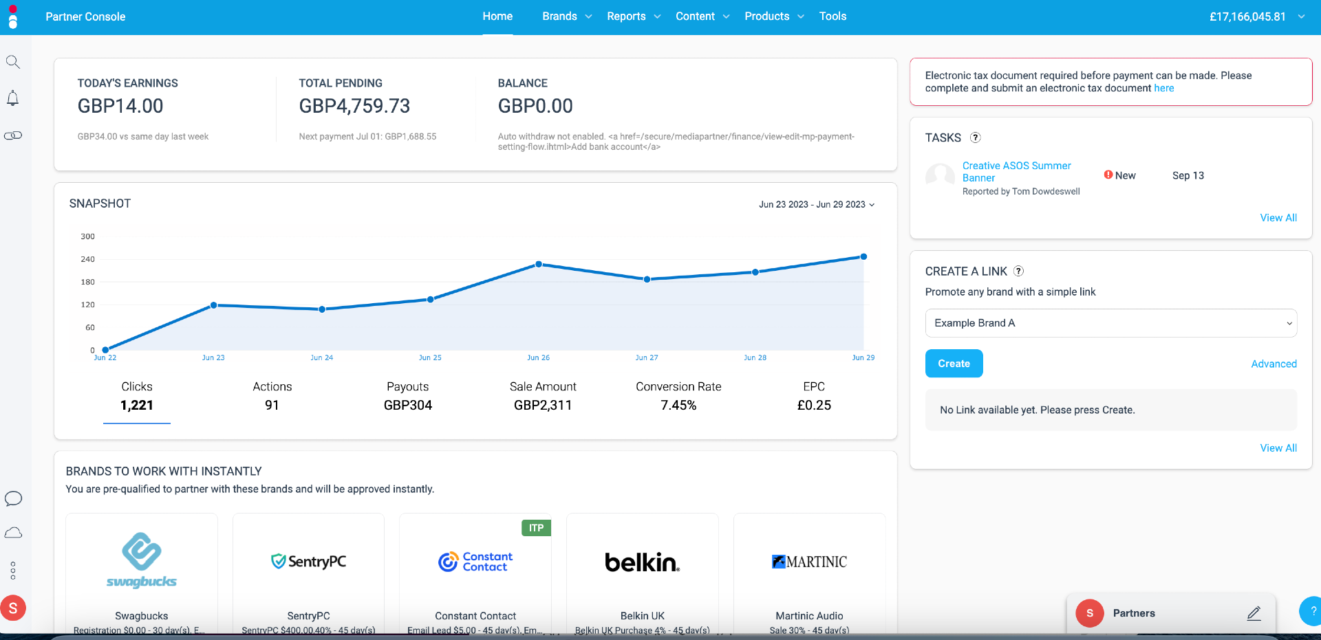
Task: Click the Swagbucks brand name text
Action: click(x=142, y=616)
